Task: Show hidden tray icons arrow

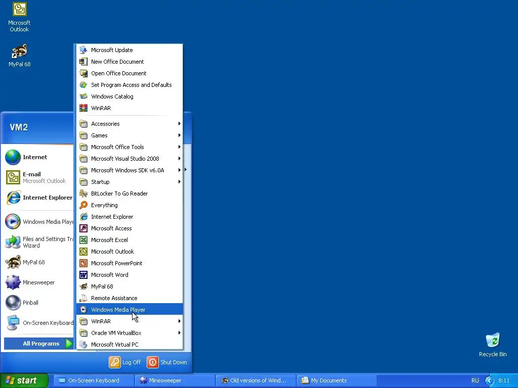Action: (x=489, y=381)
